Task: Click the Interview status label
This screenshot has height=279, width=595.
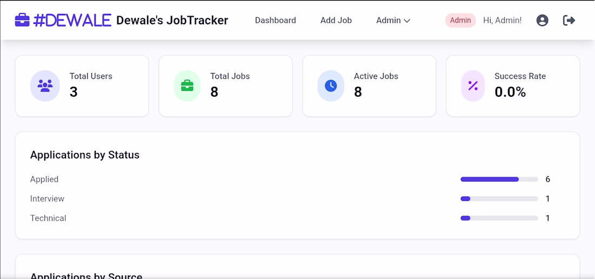Action: [48, 198]
